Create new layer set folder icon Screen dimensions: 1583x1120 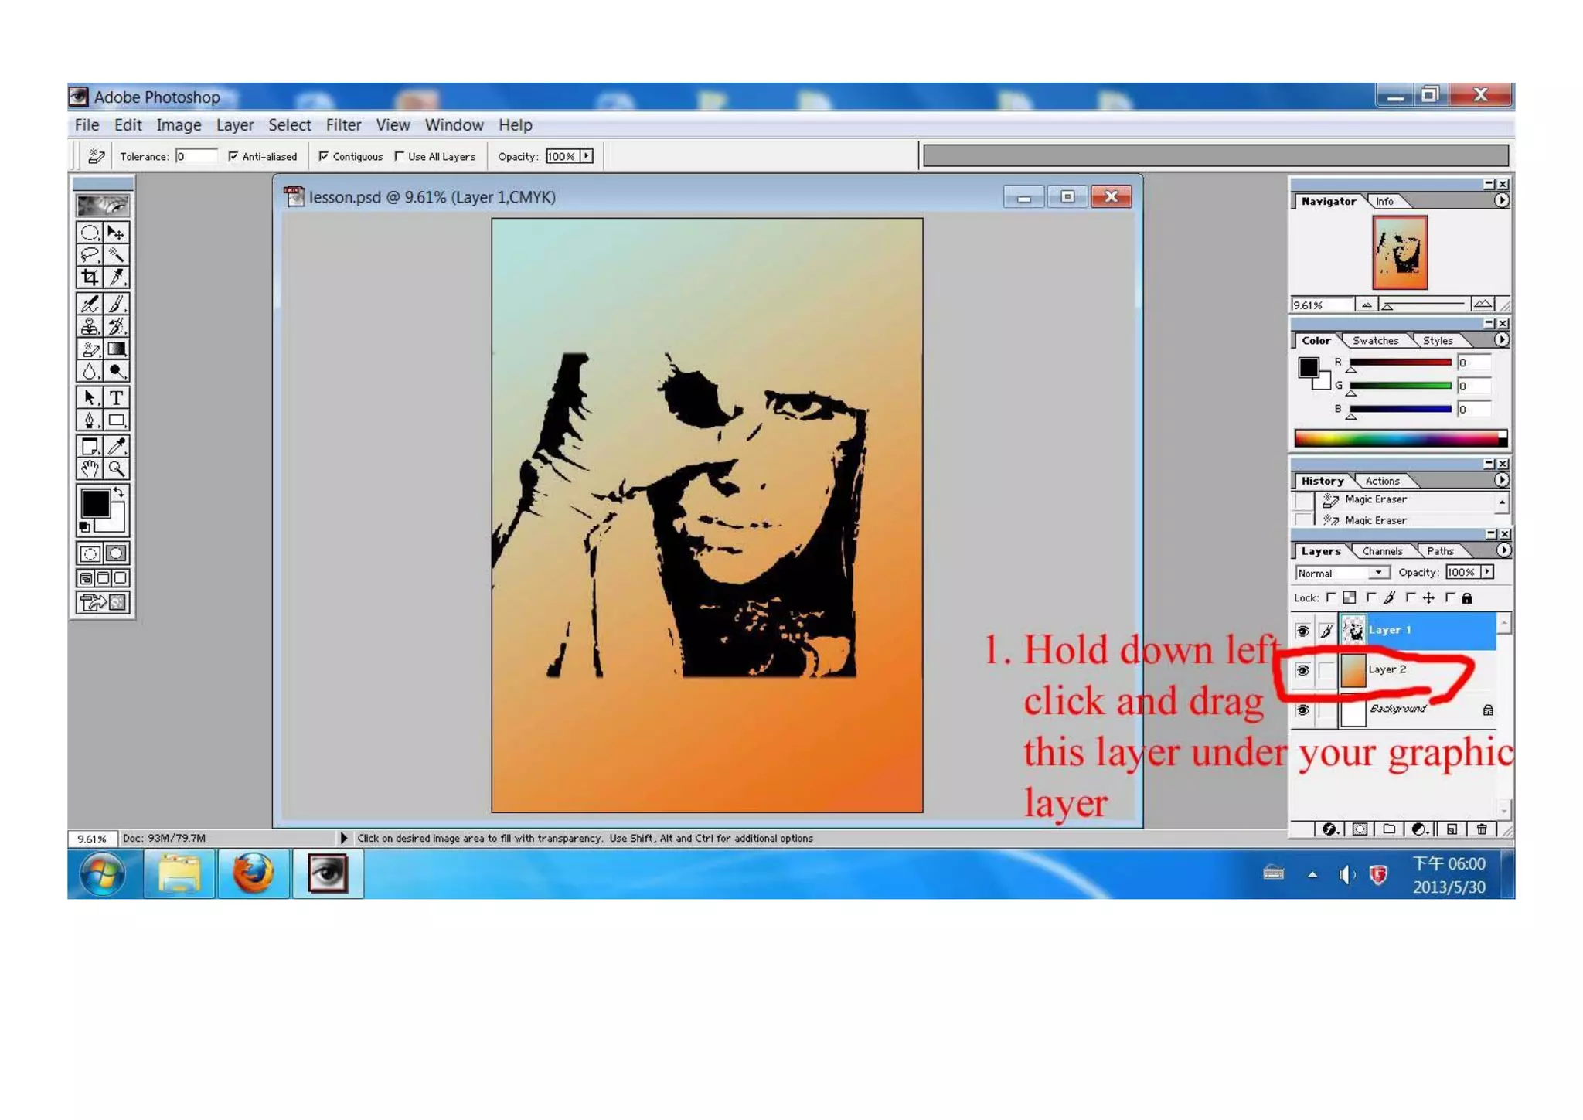pos(1389,829)
